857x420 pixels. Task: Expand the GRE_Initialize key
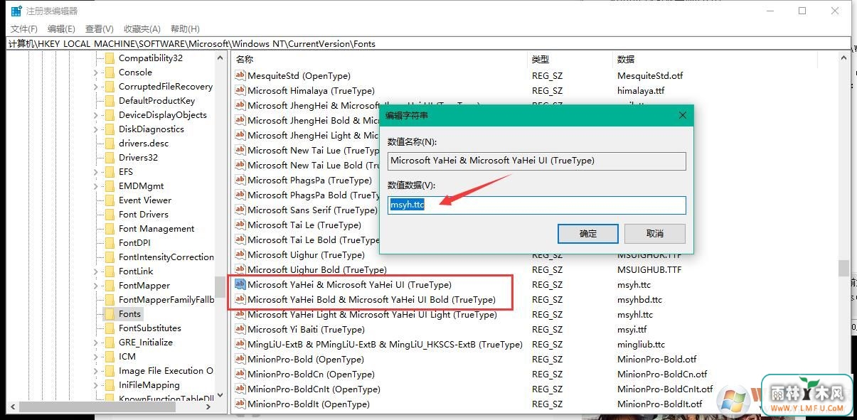96,343
